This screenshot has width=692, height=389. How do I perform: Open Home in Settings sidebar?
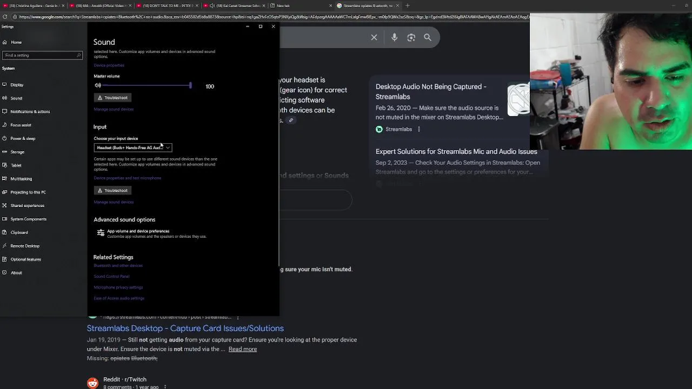(x=16, y=42)
